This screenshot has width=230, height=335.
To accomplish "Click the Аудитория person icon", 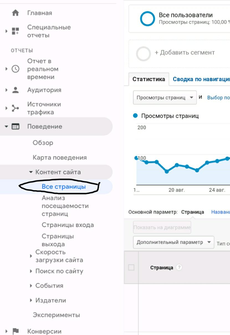I will (16, 90).
